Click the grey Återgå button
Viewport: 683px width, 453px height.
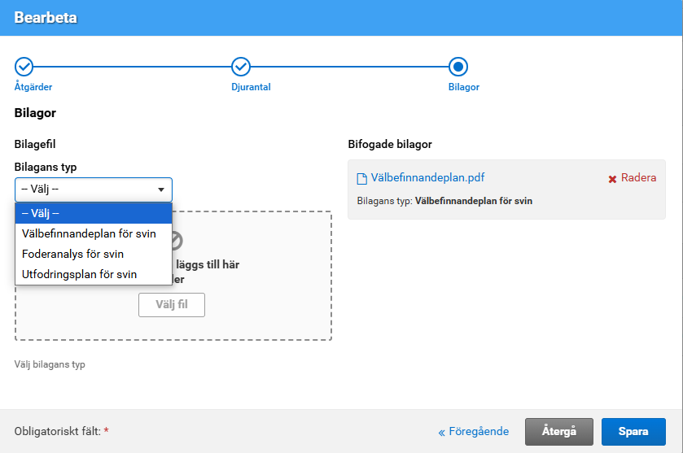pos(559,432)
